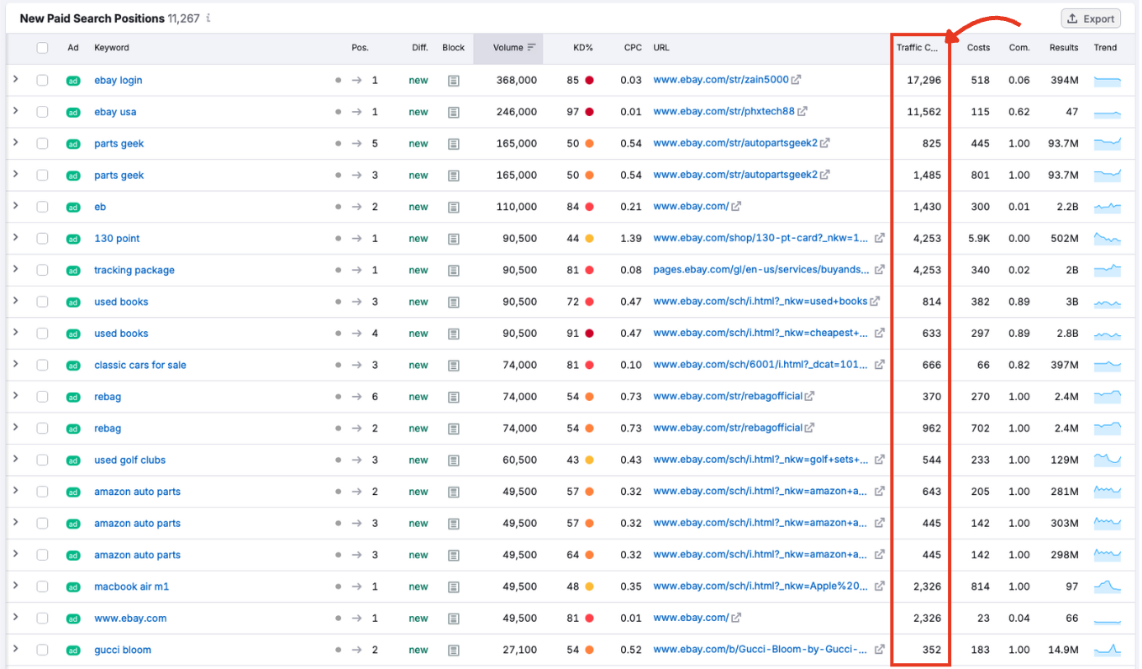Select the checkbox for the "ebay login" row

[x=42, y=80]
